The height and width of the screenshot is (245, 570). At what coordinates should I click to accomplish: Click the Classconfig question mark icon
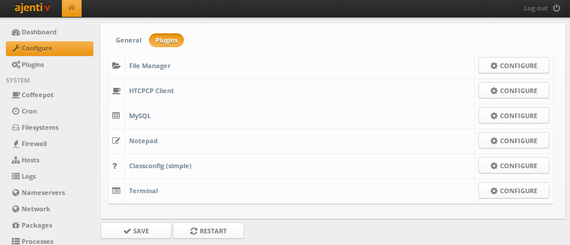click(115, 166)
